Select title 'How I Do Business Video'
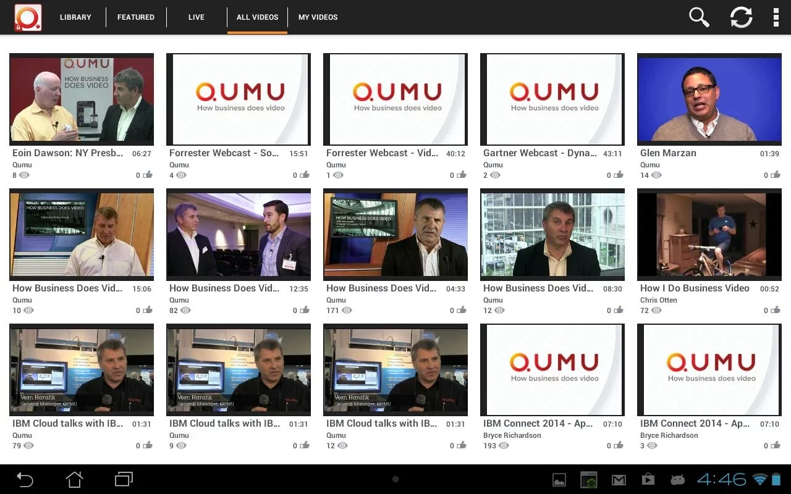Image resolution: width=791 pixels, height=494 pixels. [x=695, y=288]
